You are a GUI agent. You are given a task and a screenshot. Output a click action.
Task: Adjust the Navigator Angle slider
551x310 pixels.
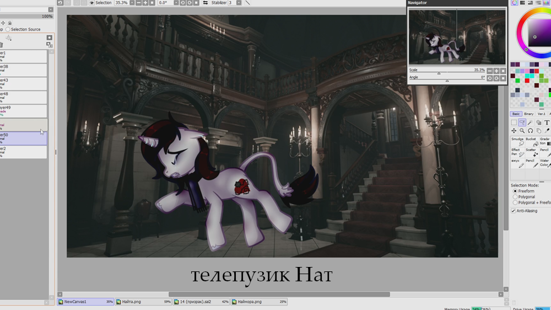pyautogui.click(x=447, y=80)
